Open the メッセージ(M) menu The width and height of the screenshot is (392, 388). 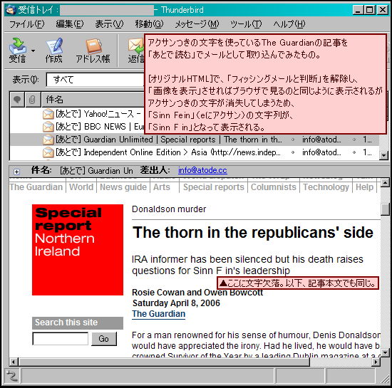(197, 24)
